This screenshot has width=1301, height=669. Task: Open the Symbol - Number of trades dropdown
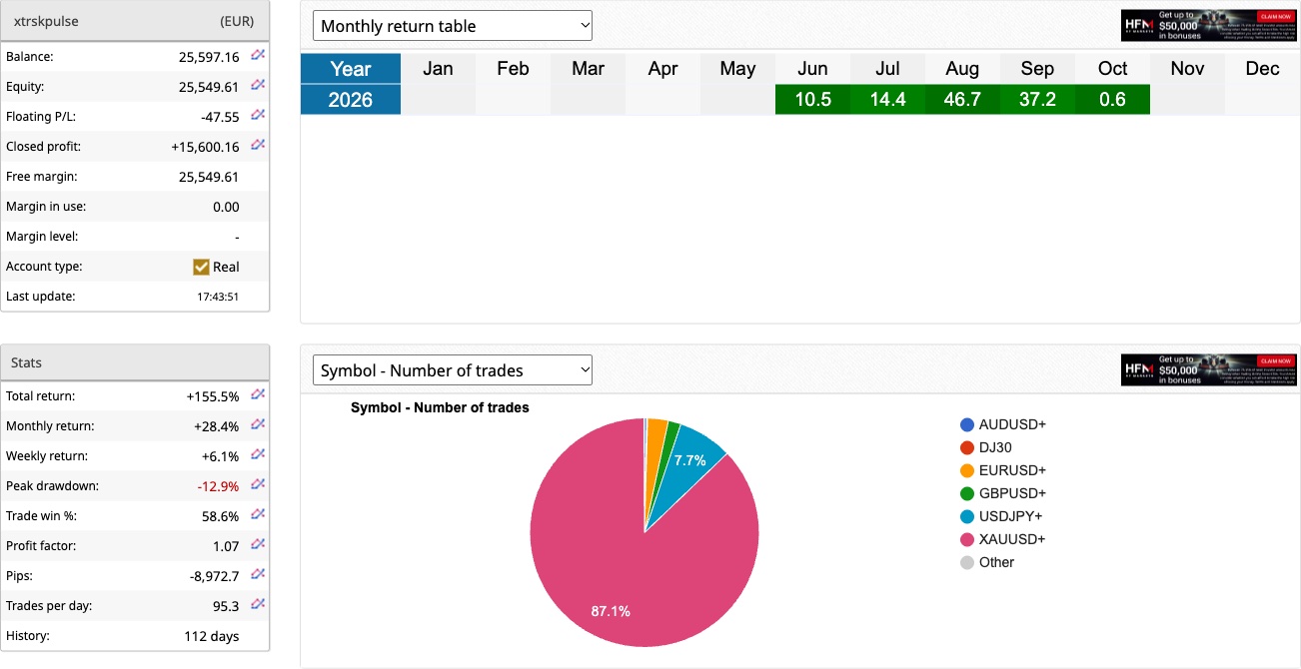tap(453, 370)
